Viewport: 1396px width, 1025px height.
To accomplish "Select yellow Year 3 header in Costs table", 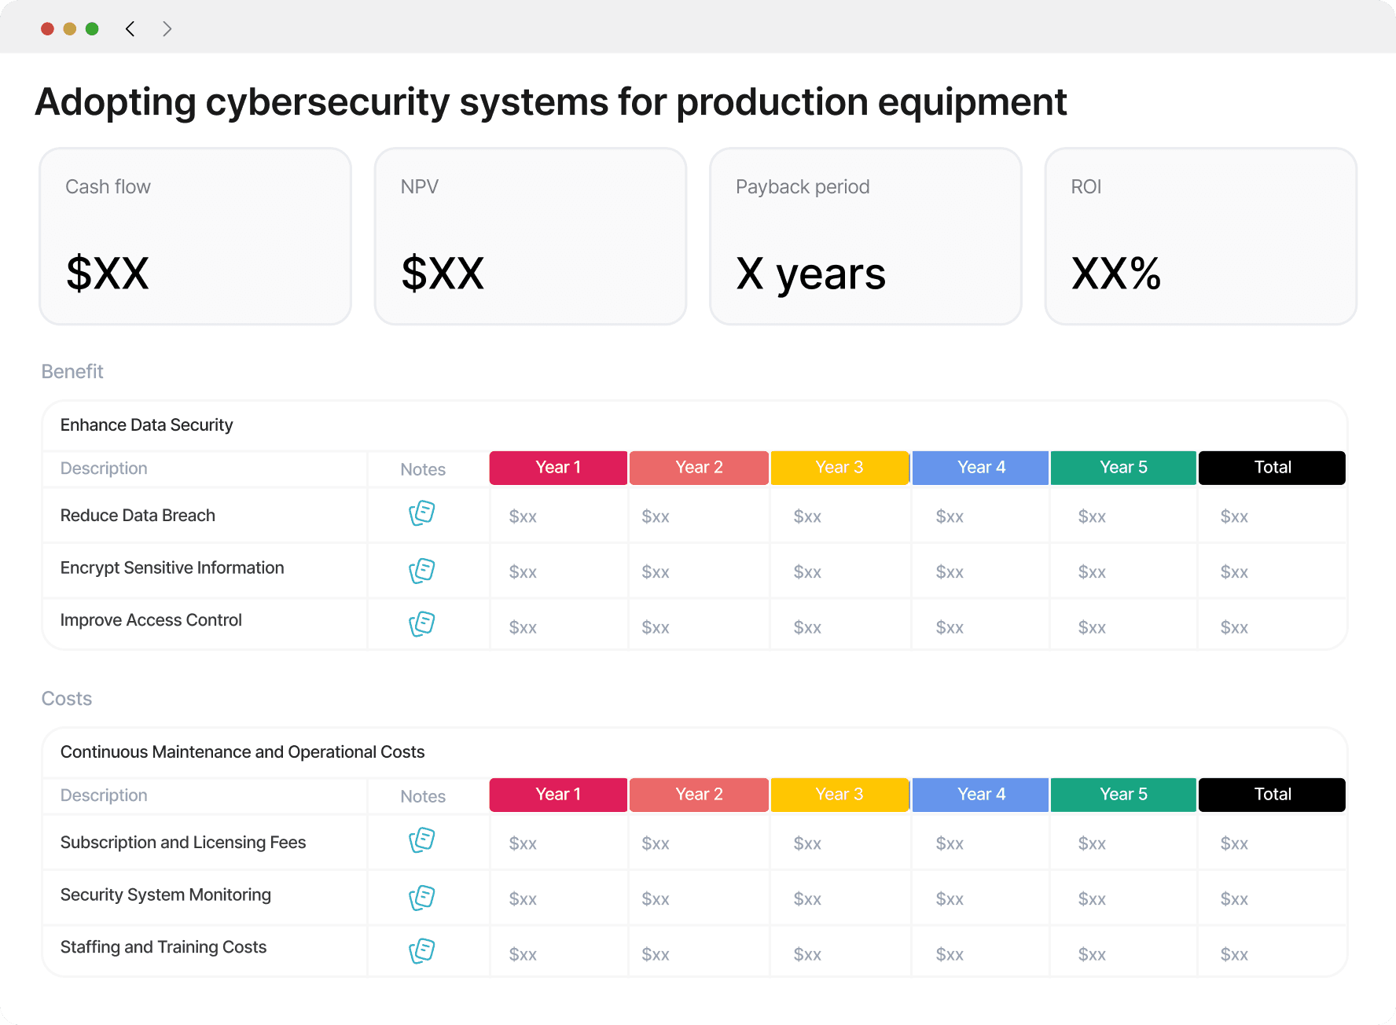I will pos(839,795).
